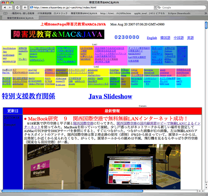The image size is (208, 196).
Task: Open the K-opti.com link
Action: 60,85
